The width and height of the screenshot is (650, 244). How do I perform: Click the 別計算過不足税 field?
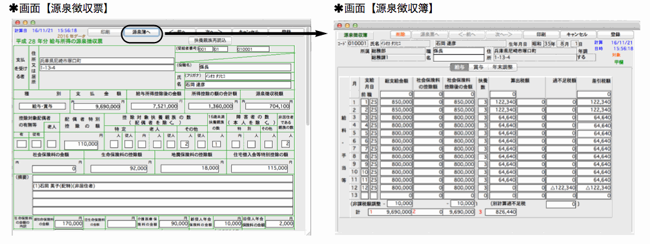(x=562, y=204)
